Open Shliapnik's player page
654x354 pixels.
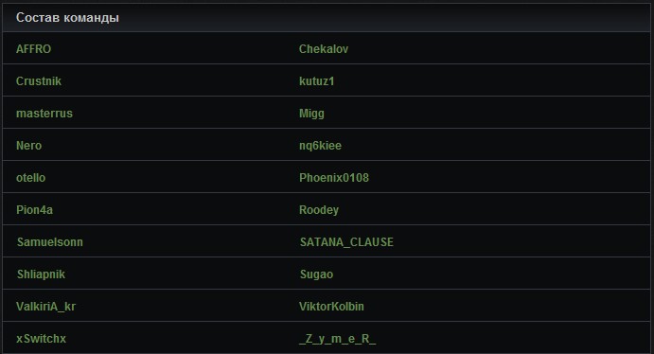coord(41,274)
